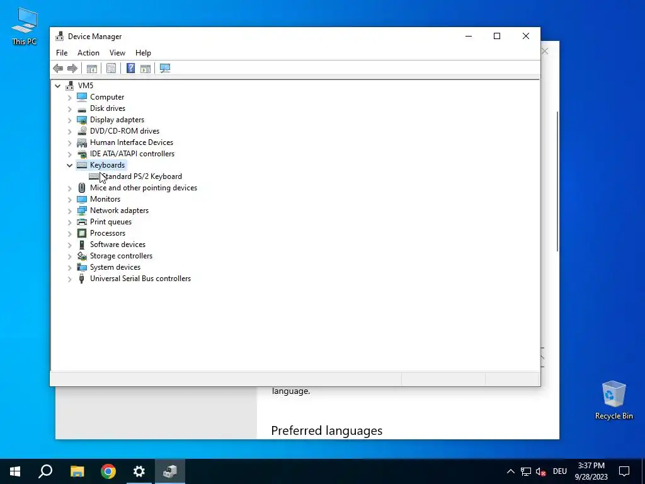Click the Computer category icon
The height and width of the screenshot is (484, 645).
82,96
